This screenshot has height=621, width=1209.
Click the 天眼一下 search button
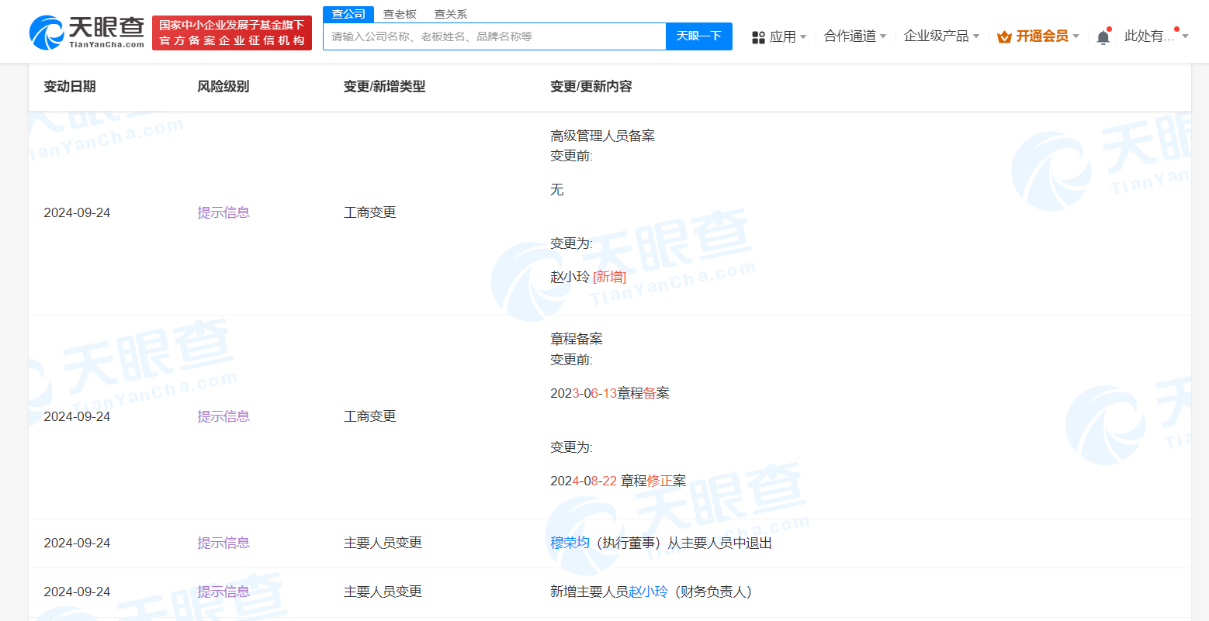coord(699,36)
